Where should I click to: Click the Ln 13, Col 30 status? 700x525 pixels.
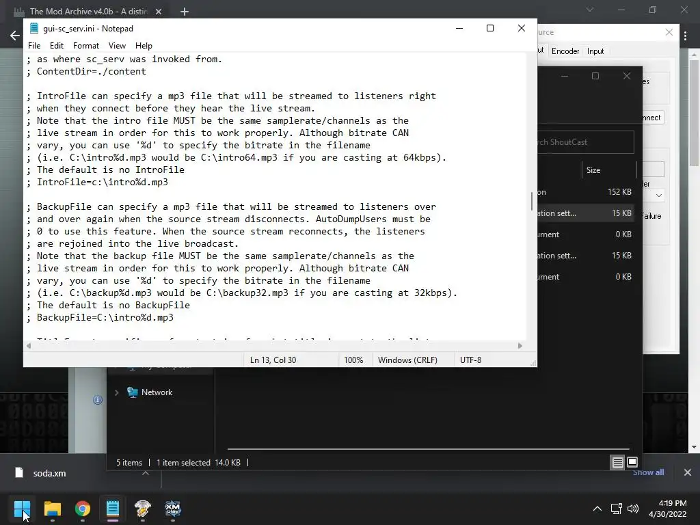click(273, 360)
